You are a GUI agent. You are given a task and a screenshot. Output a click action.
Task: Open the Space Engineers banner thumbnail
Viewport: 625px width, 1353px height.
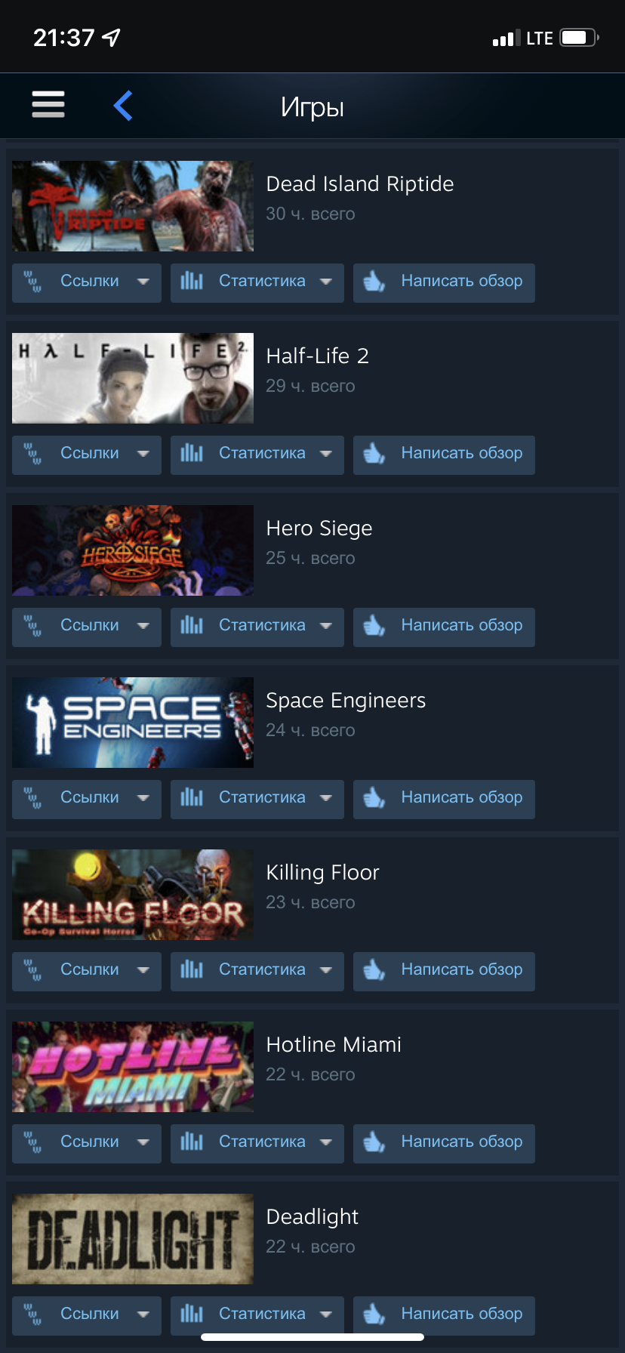tap(133, 723)
